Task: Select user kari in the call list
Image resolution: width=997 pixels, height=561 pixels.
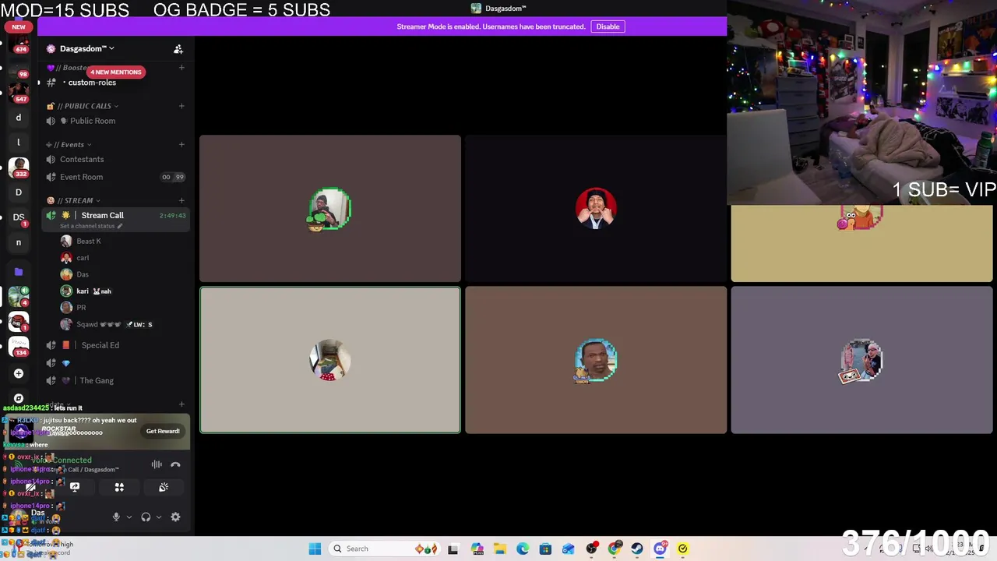Action: (x=86, y=291)
